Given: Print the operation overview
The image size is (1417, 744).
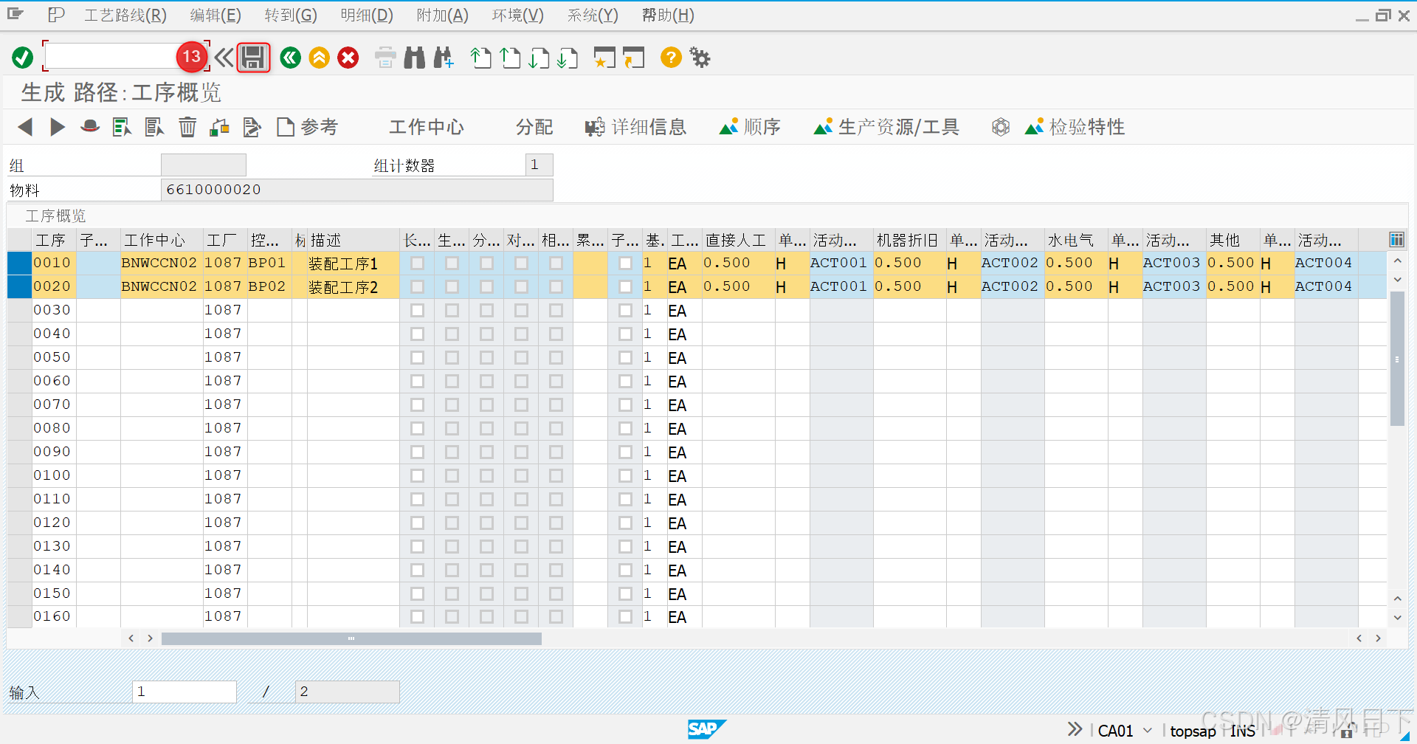Looking at the screenshot, I should (x=385, y=57).
